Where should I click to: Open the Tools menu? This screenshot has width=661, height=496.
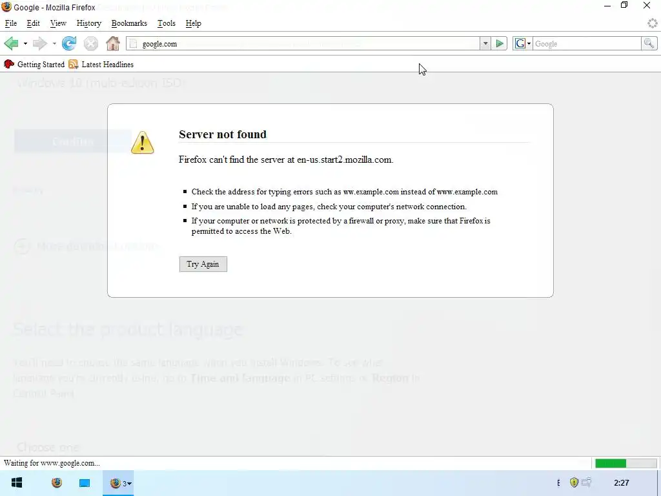[x=167, y=23]
